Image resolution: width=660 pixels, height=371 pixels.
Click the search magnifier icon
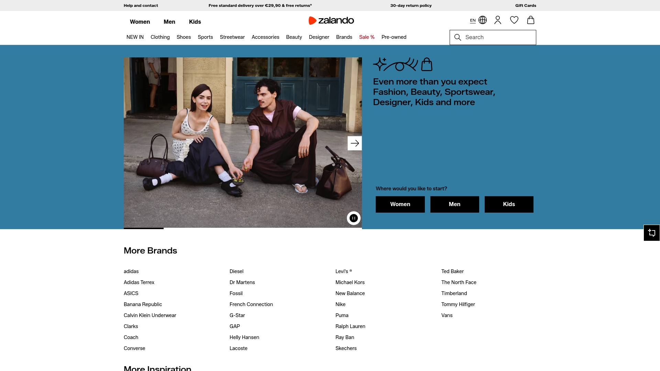pos(458,37)
